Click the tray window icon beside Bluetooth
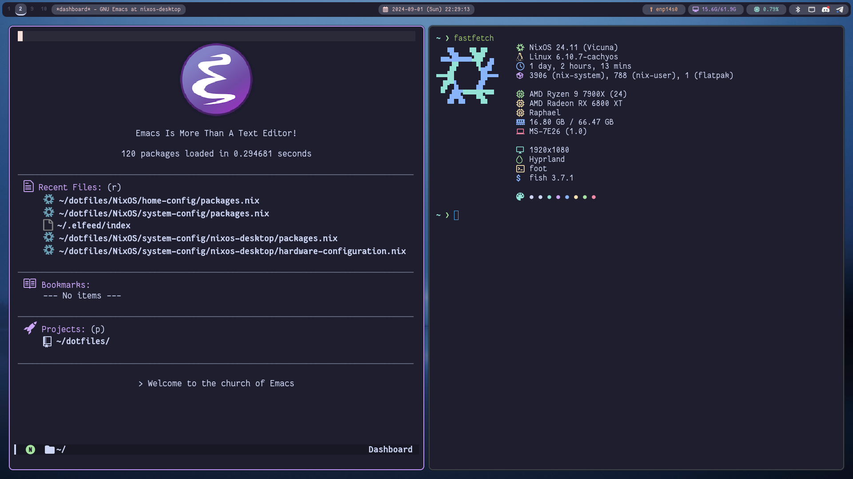This screenshot has height=479, width=853. (x=812, y=9)
